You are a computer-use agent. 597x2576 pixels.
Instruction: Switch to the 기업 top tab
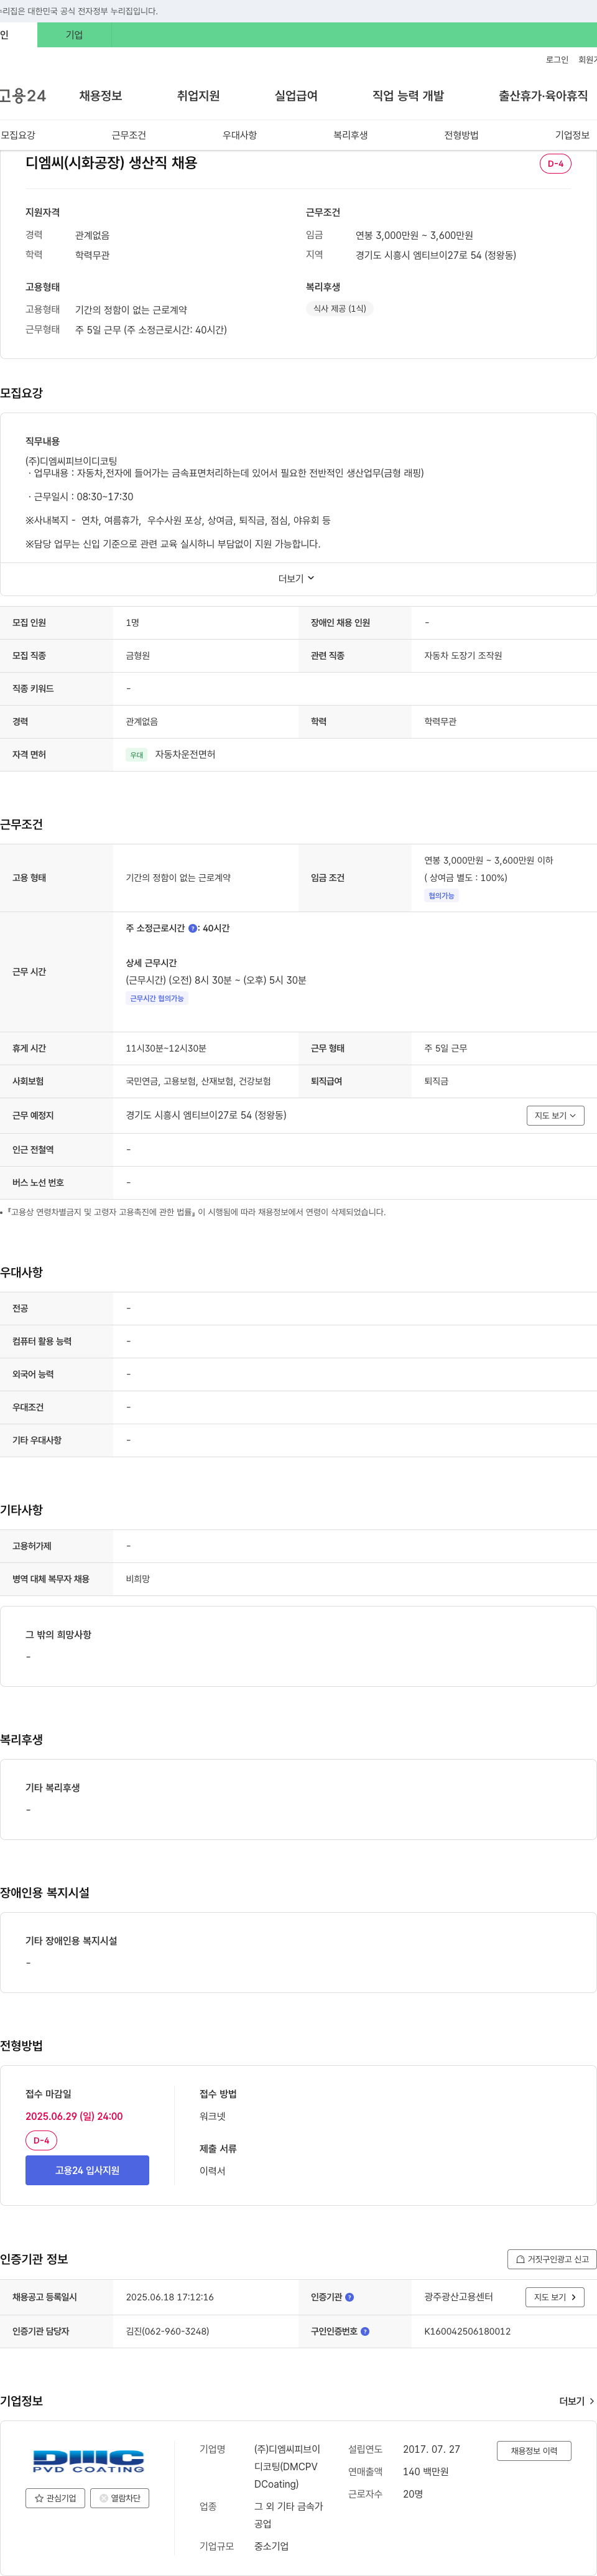(74, 35)
